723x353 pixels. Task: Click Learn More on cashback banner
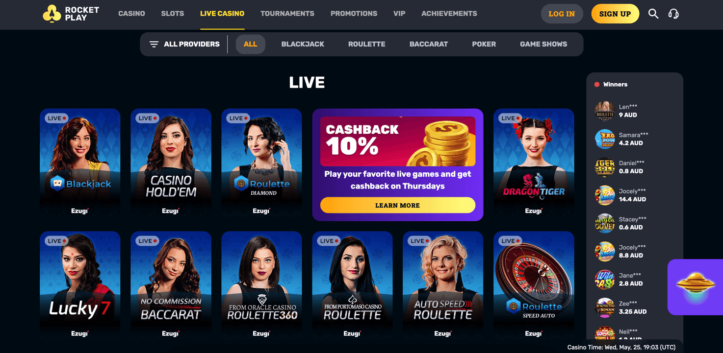pyautogui.click(x=398, y=205)
